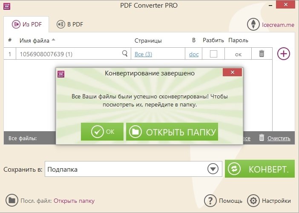Change output format via doc link
299x213 pixels.
pyautogui.click(x=194, y=54)
